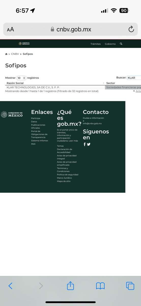141x306 pixels.
Task: Open Términos y Condiciones link
Action: [63, 170]
